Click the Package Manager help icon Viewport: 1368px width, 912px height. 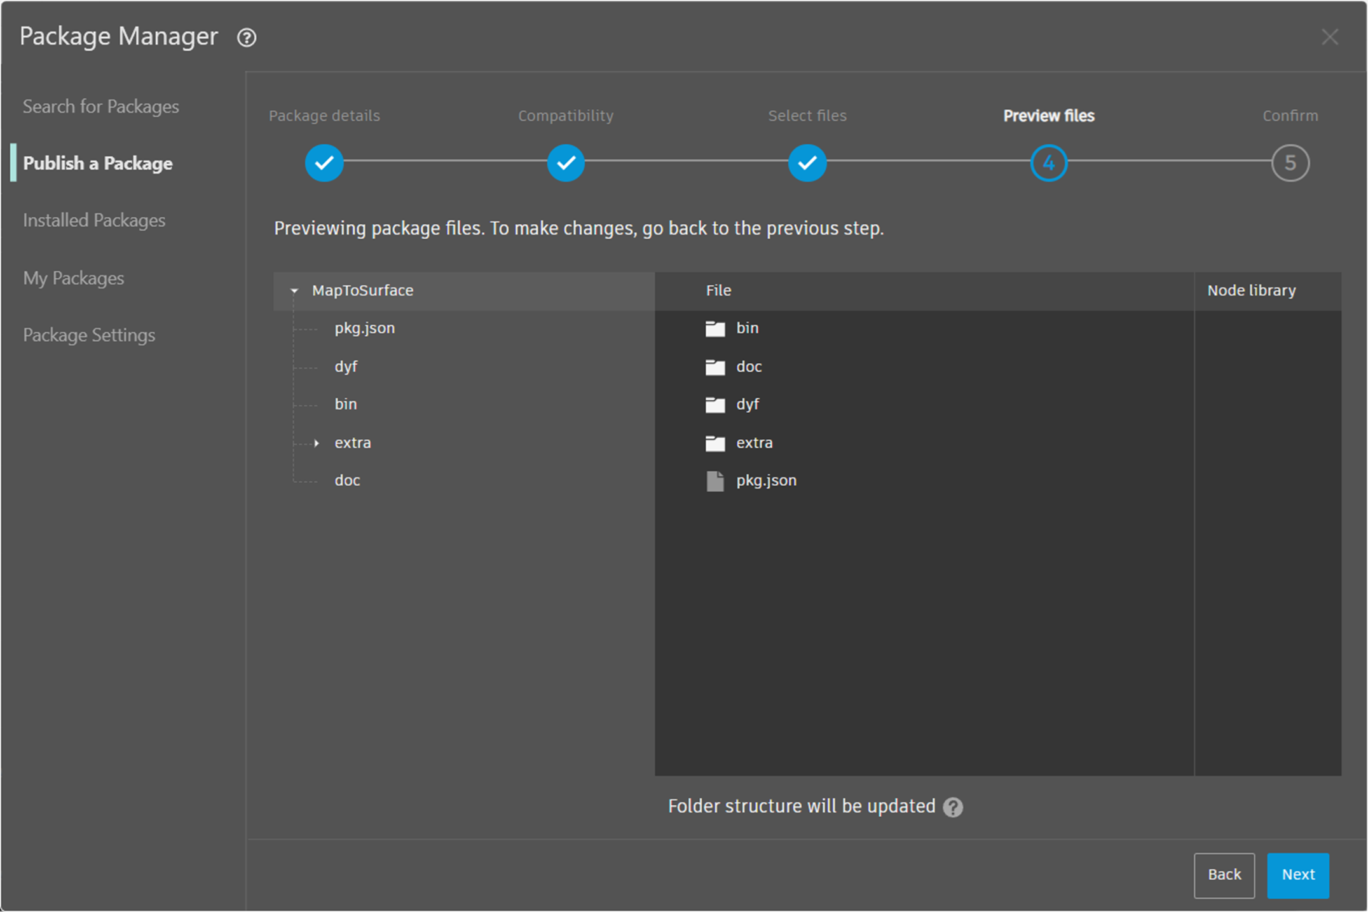click(x=247, y=37)
